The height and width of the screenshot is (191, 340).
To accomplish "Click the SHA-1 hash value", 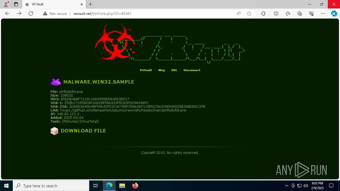I will click(x=107, y=103).
